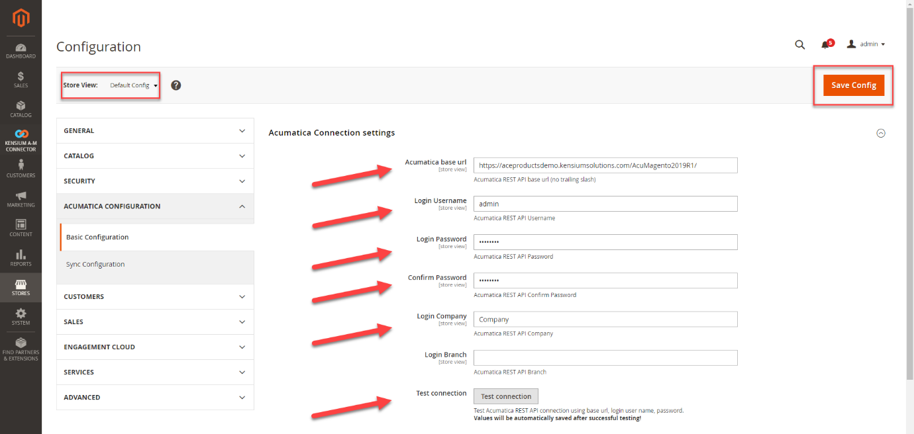Focus the Acumatica base url field

(605, 165)
